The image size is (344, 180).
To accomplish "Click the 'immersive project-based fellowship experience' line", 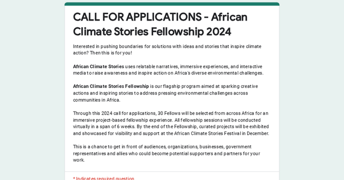I will click(123, 120).
